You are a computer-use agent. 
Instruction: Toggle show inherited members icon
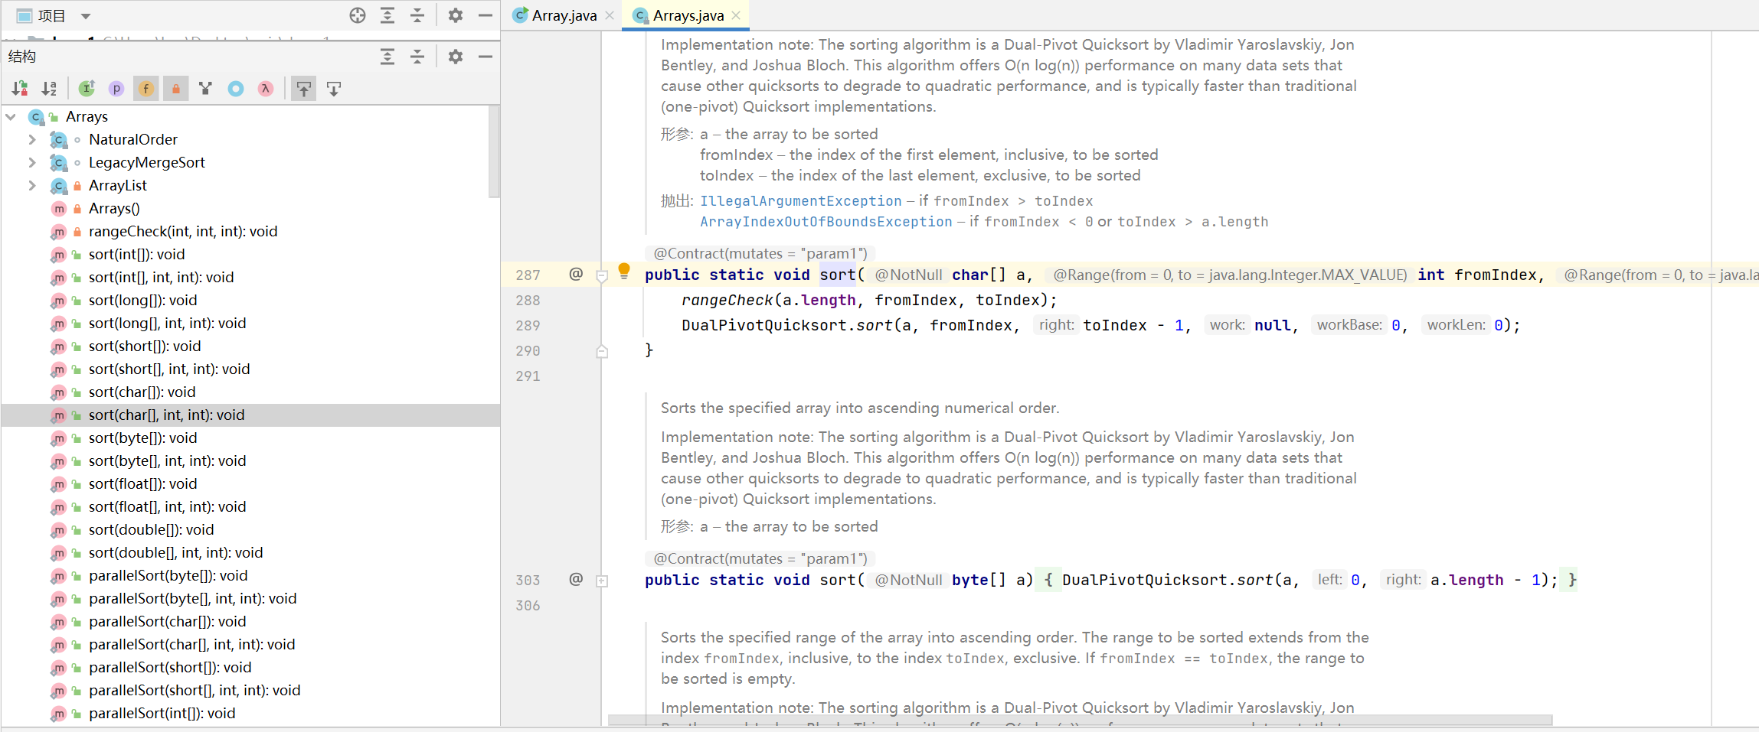point(87,89)
